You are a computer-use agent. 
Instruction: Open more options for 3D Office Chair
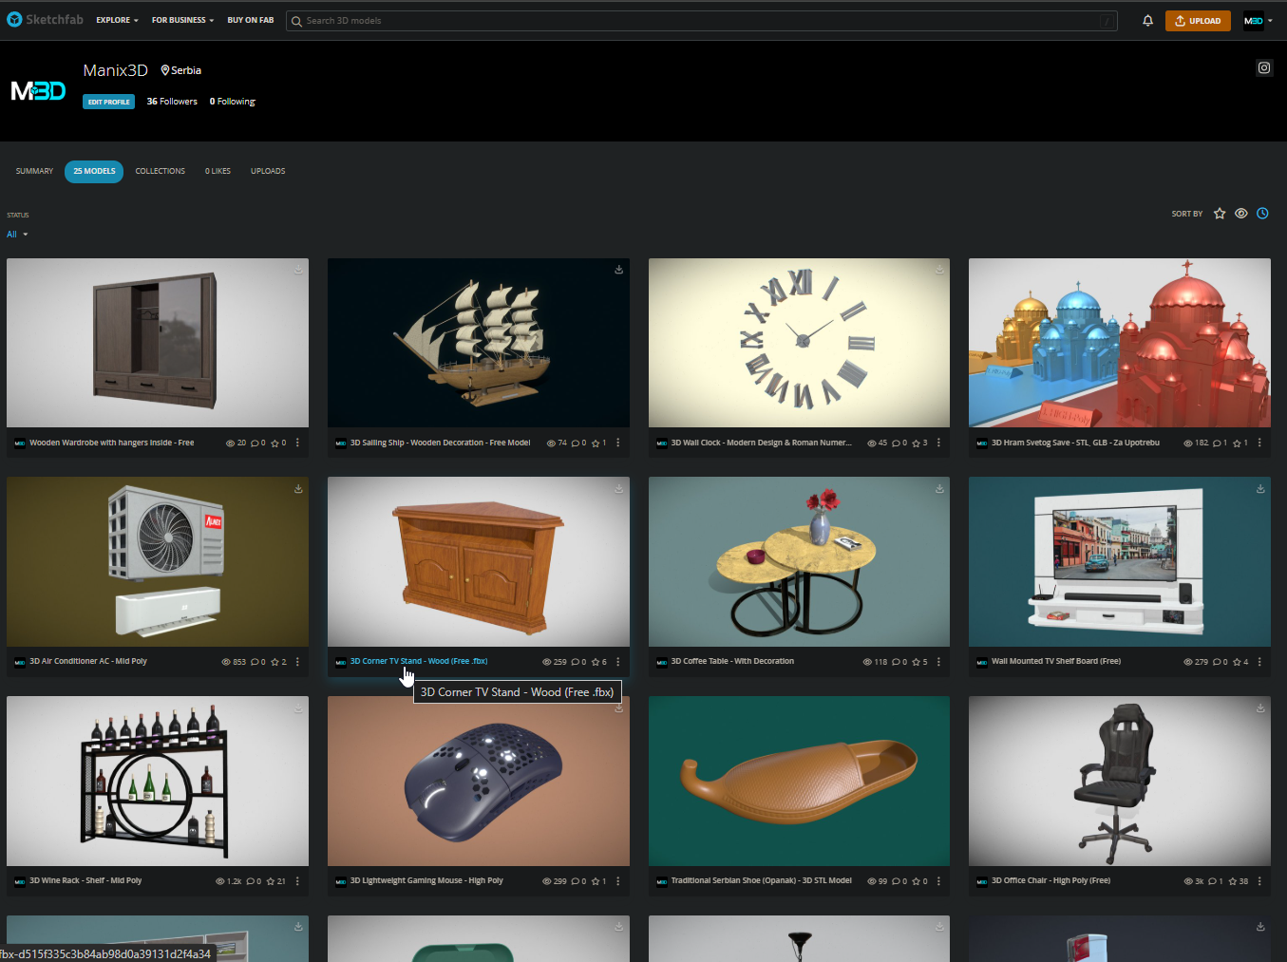coord(1259,881)
